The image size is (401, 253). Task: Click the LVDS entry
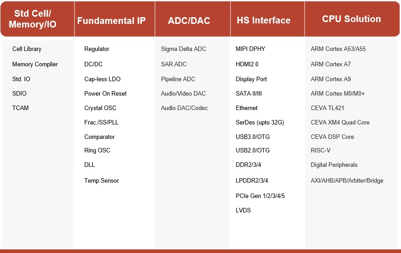(x=243, y=211)
